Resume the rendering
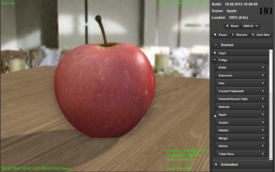 239,35
